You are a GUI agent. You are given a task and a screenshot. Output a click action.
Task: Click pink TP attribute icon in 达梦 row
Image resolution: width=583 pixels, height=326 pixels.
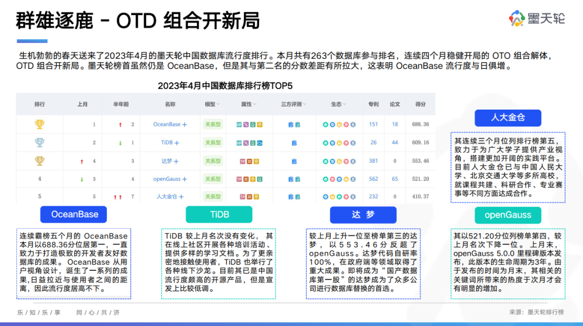242,161
